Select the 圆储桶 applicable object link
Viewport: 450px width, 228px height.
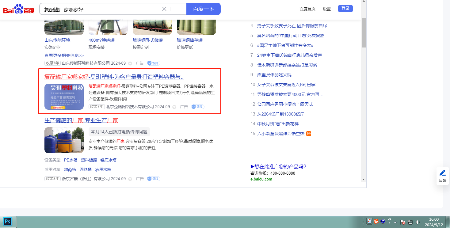pyautogui.click(x=86, y=169)
